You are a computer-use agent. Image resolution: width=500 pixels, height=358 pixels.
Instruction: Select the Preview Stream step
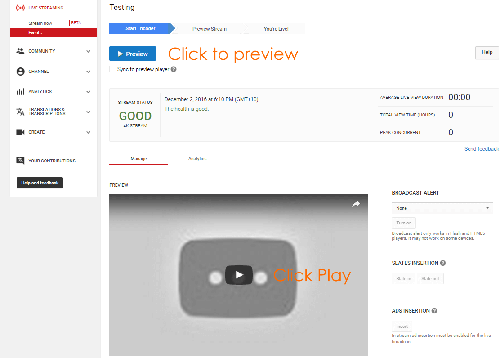click(x=210, y=29)
